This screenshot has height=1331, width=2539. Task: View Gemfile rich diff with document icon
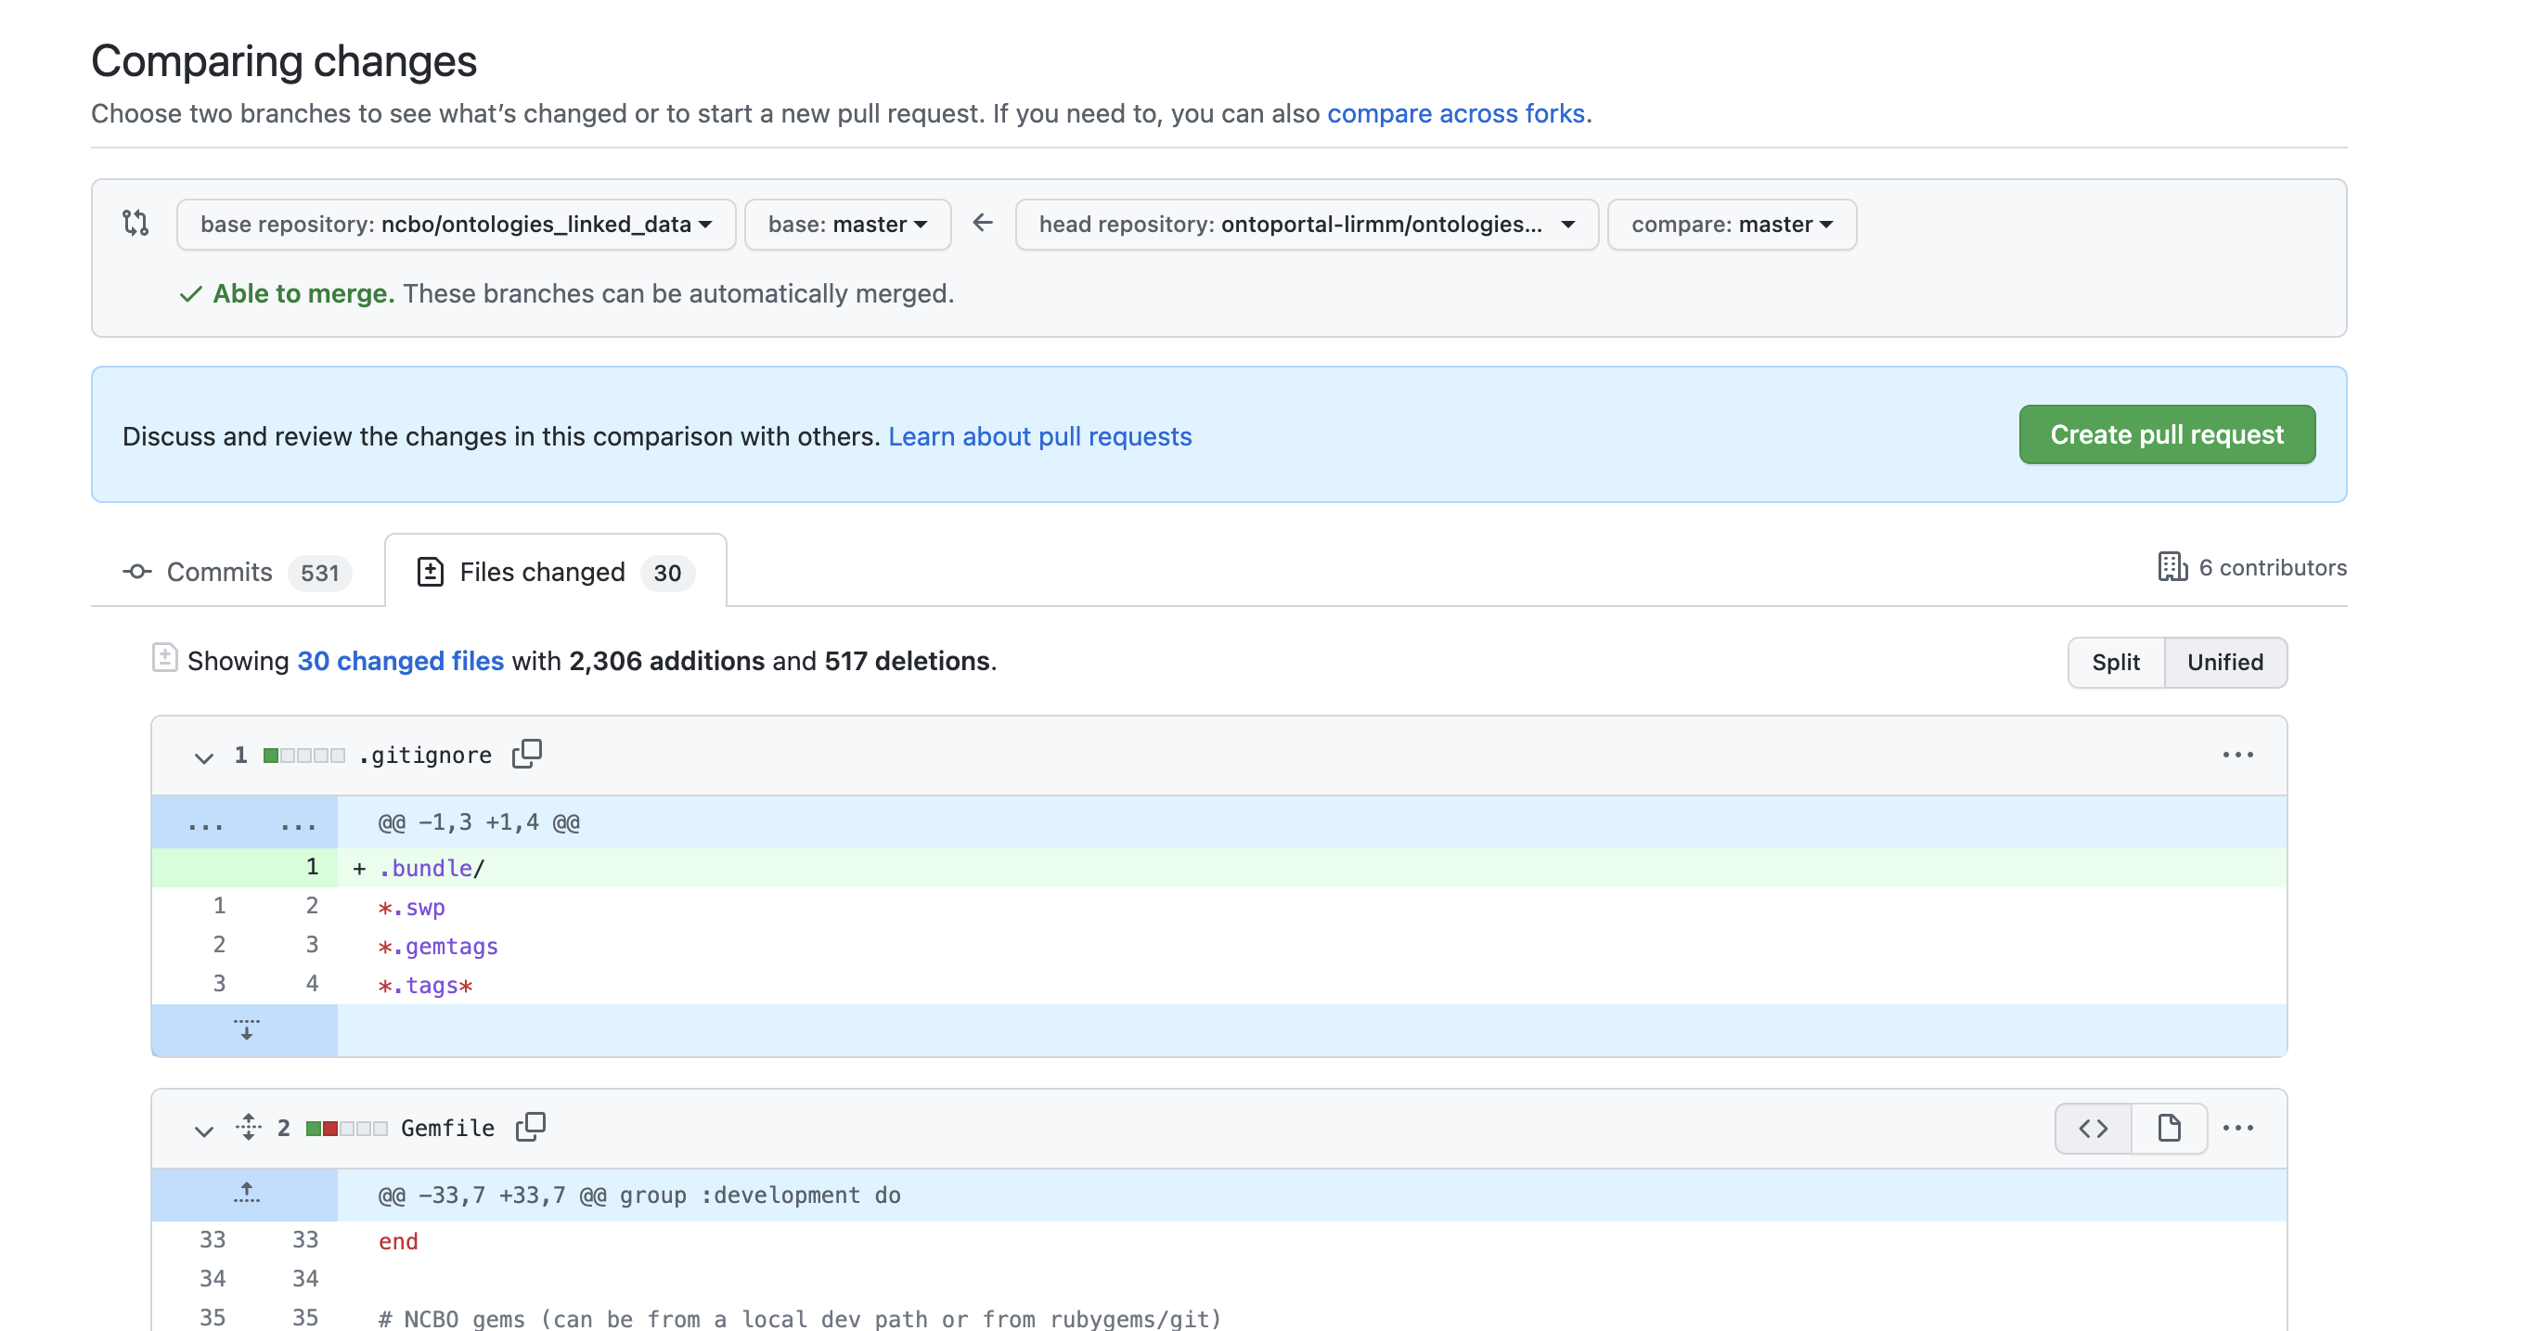(2169, 1128)
